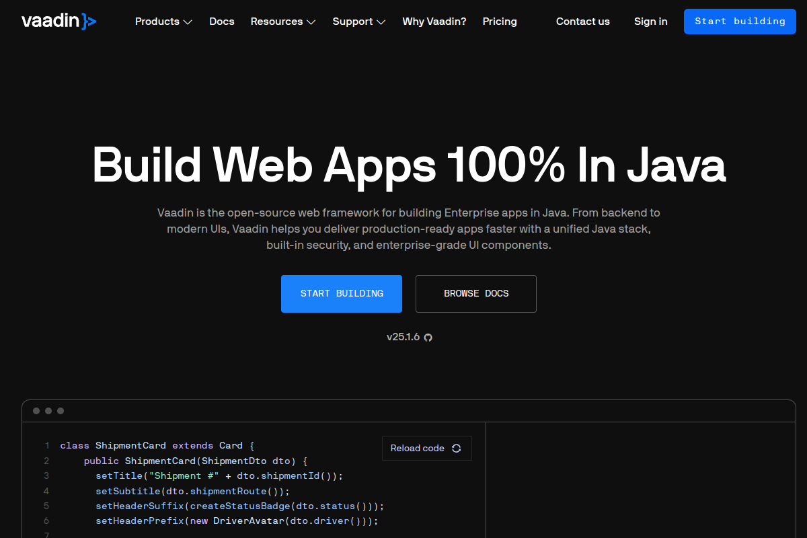Click code line with setHeaderPrefix(new DriverAvatar

pyautogui.click(x=237, y=521)
